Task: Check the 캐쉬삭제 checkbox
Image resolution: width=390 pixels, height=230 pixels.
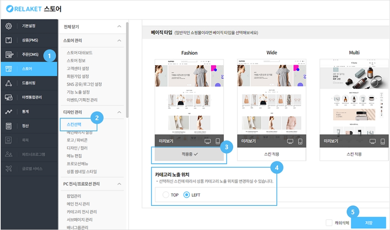Action: click(329, 223)
